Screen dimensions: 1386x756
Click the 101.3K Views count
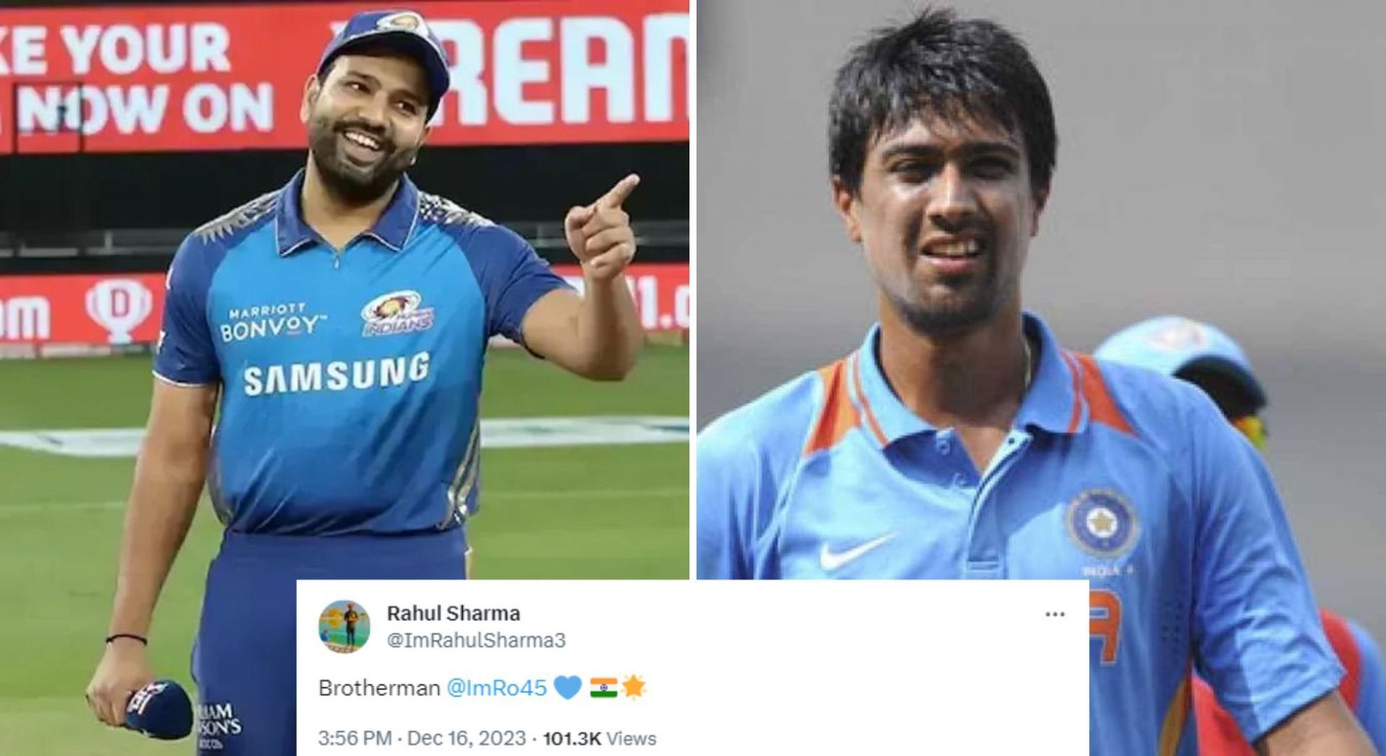pos(599,739)
